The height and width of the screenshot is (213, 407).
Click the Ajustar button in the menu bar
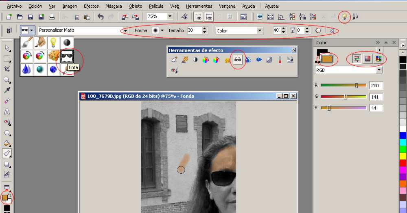272,6
